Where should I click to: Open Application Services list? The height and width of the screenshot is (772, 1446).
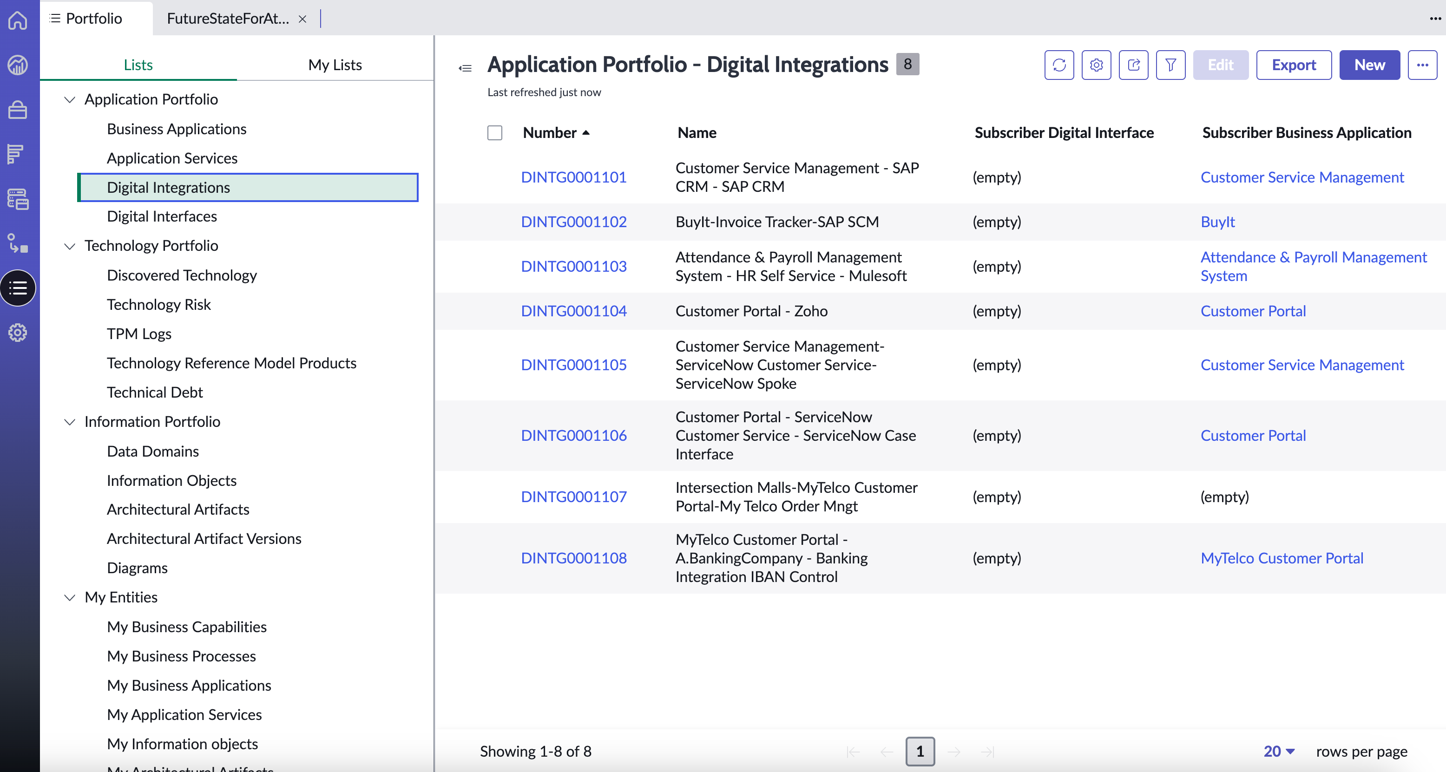coord(172,158)
